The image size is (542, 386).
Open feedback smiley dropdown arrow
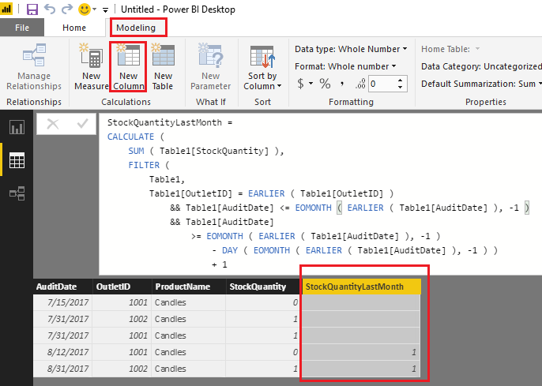click(94, 9)
